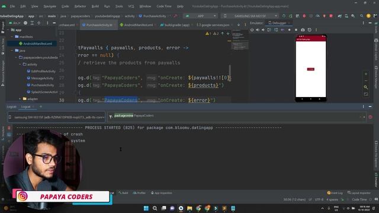This screenshot has height=213, width=379.
Task: Click the red button on emulator screen
Action: (310, 69)
